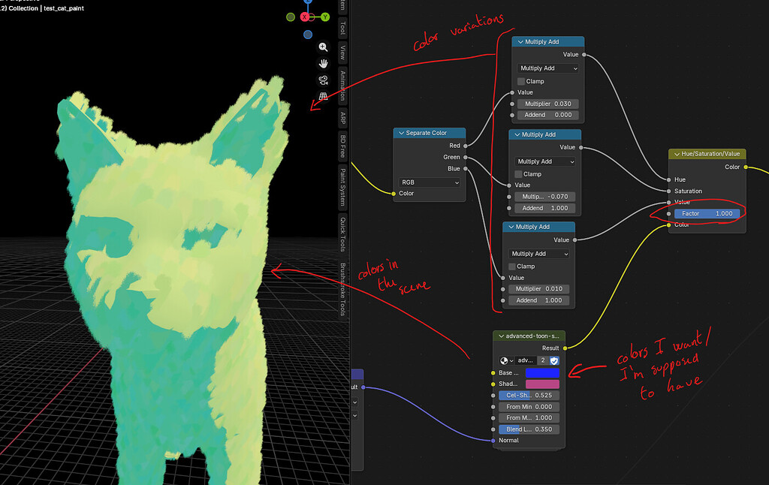Click the Blend L... 0.350 slider

click(x=529, y=429)
